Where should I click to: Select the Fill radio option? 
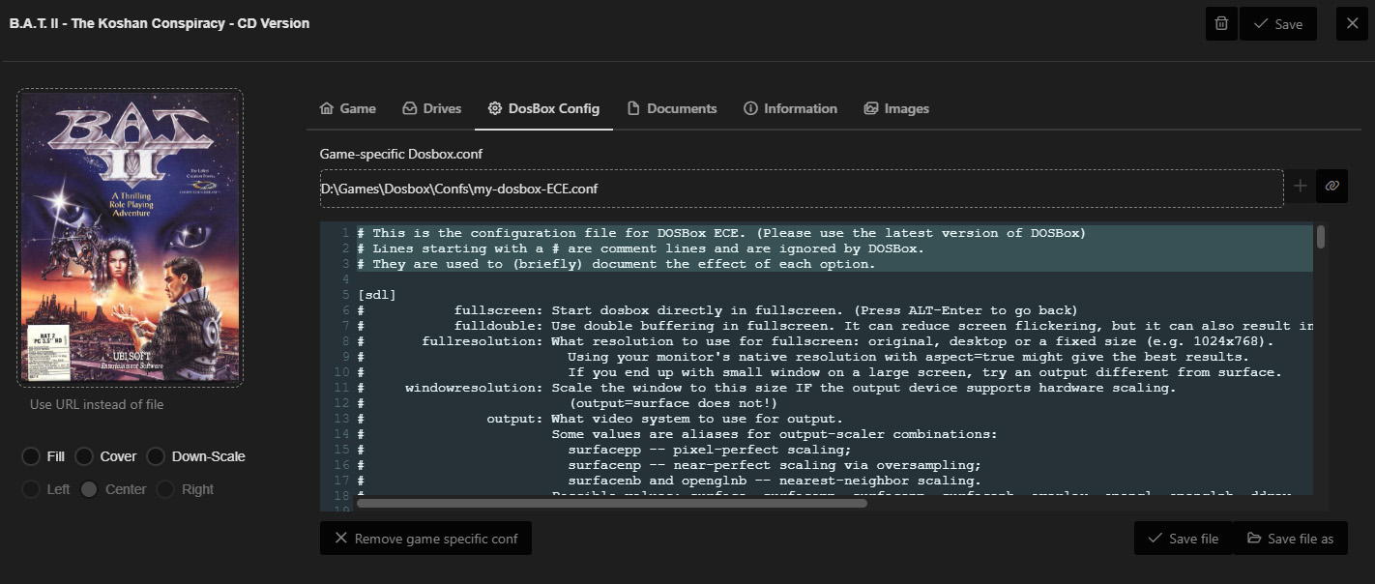(x=31, y=456)
